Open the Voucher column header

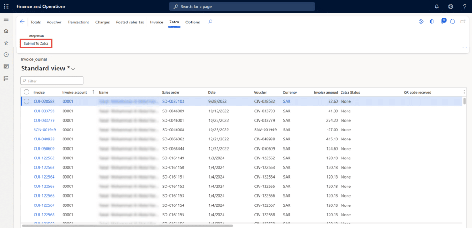pyautogui.click(x=260, y=92)
